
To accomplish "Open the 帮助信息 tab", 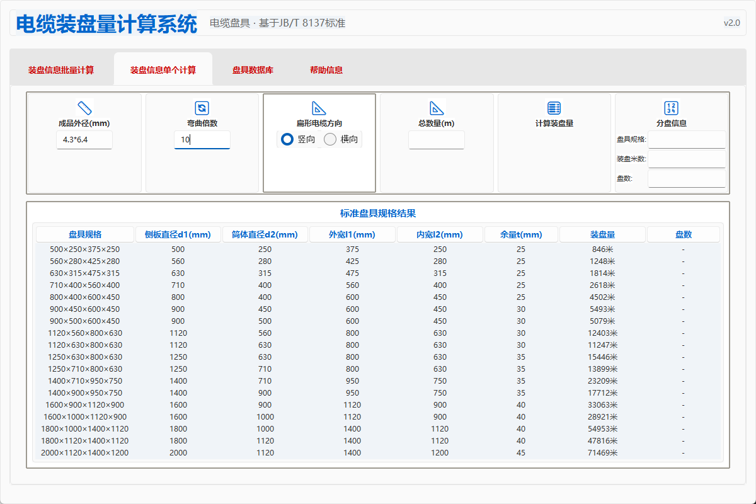I will (326, 70).
